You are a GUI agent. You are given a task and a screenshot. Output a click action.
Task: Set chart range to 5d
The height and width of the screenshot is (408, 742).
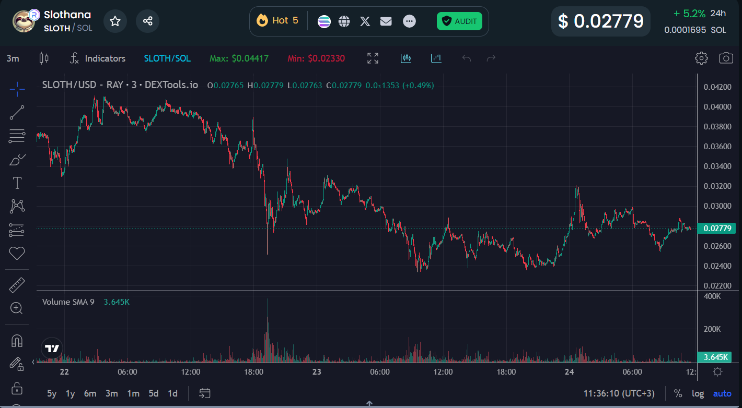click(153, 393)
